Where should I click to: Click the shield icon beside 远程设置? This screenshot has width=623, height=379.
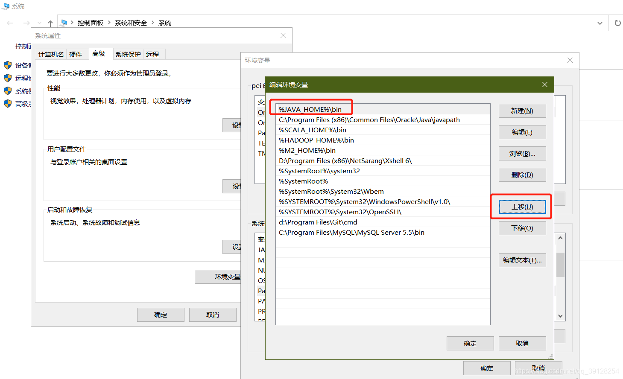[7, 78]
